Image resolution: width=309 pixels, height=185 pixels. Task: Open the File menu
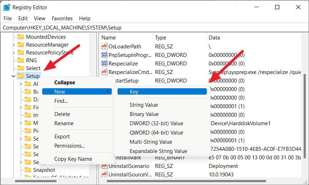coord(8,18)
